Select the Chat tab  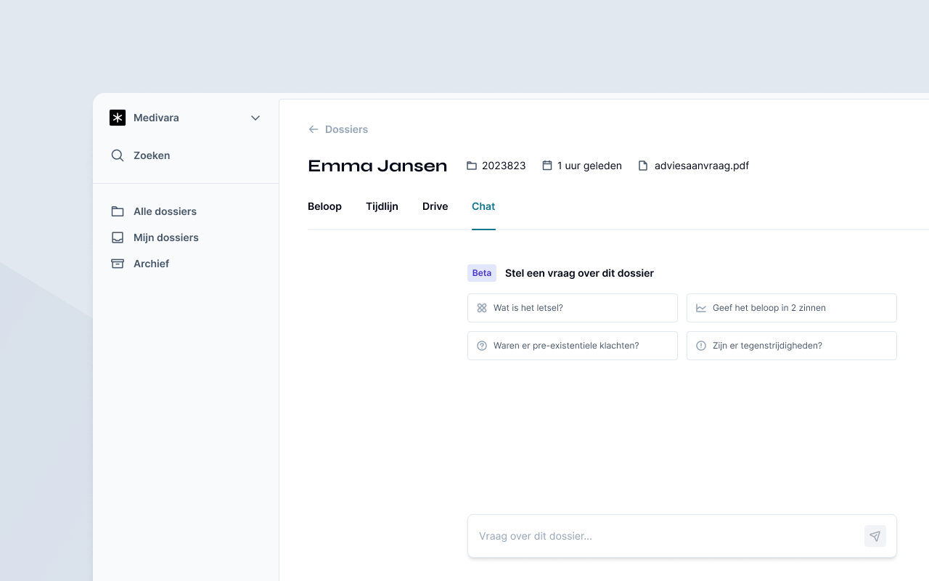pyautogui.click(x=483, y=206)
